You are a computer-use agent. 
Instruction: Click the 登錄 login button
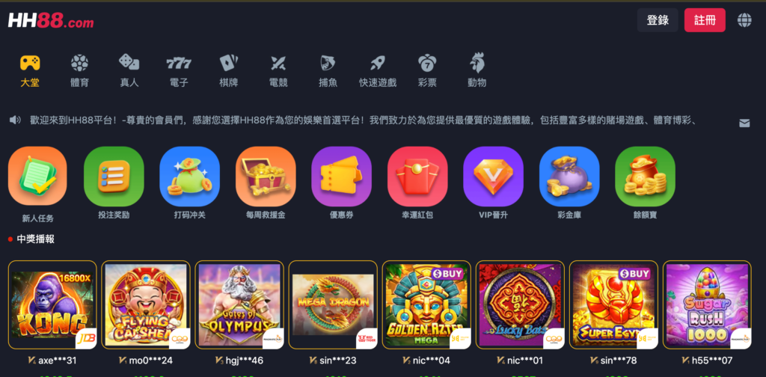[x=658, y=20]
